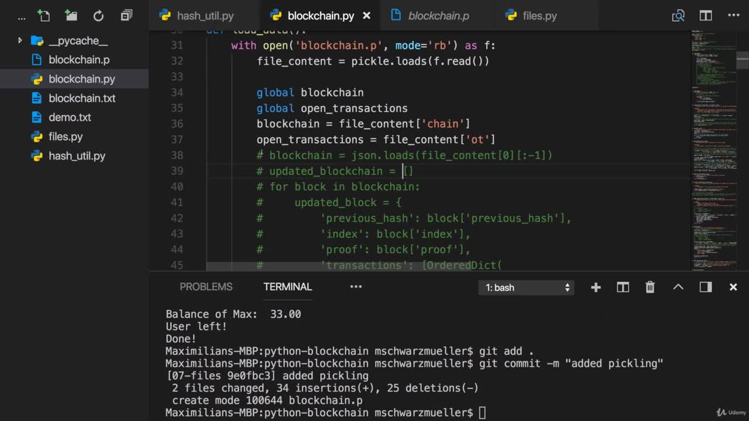Switch to files.py tab

pyautogui.click(x=539, y=16)
